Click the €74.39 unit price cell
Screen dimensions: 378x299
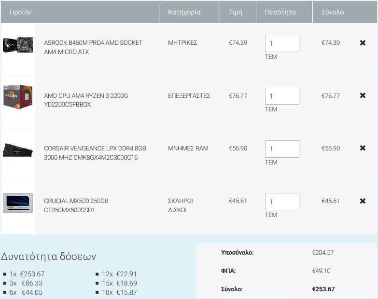(238, 42)
